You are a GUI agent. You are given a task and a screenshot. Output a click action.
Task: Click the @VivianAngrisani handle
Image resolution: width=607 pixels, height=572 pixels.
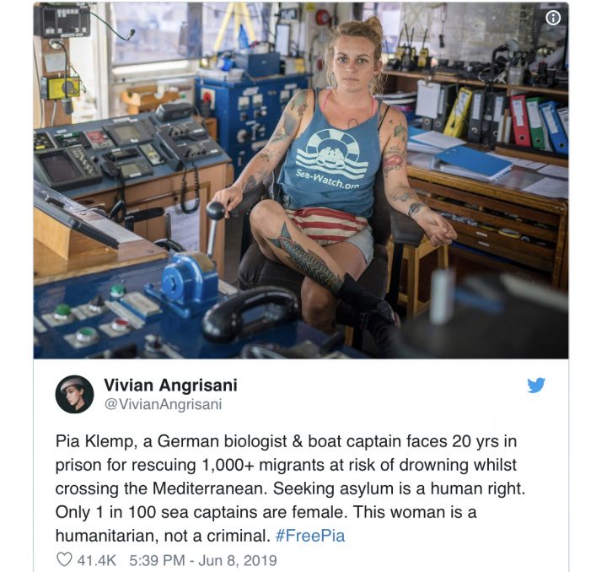(163, 404)
